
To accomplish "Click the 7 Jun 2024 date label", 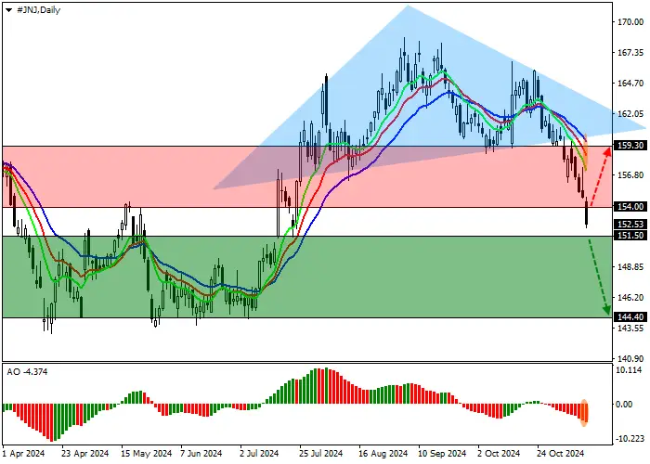I will (201, 454).
